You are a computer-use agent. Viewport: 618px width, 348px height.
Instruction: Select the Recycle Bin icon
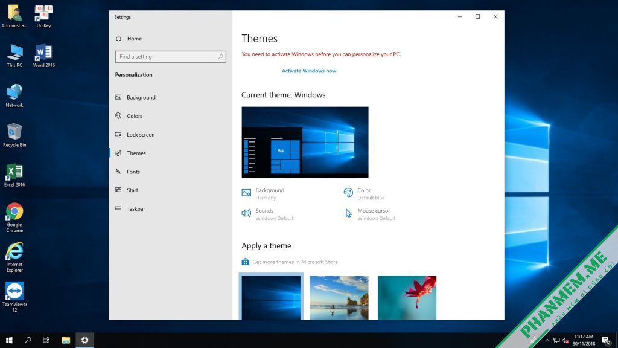(14, 136)
